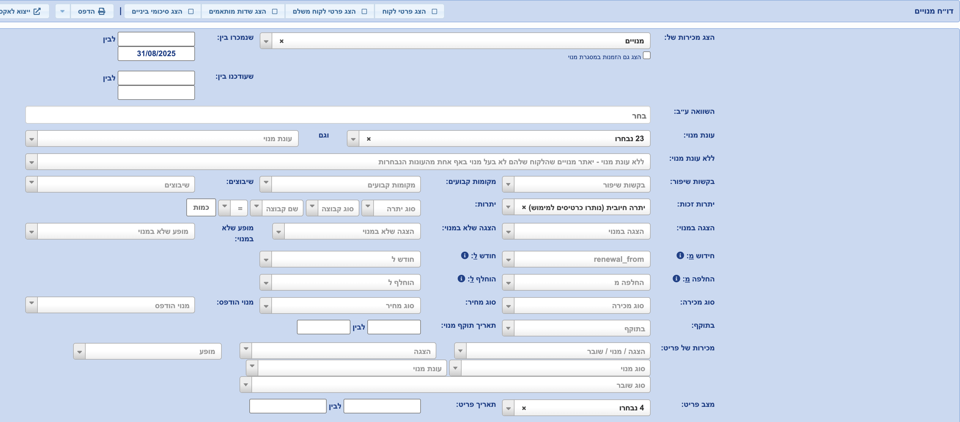This screenshot has width=960, height=422.
Task: Click the תאריך פריט end date field
Action: tap(288, 406)
